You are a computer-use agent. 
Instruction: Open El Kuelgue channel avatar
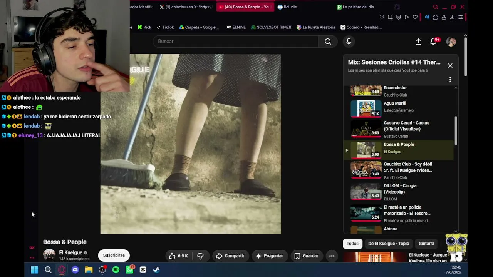coord(49,255)
